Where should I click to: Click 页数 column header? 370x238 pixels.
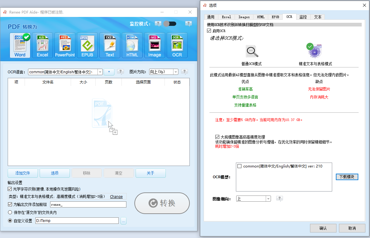tap(109, 82)
